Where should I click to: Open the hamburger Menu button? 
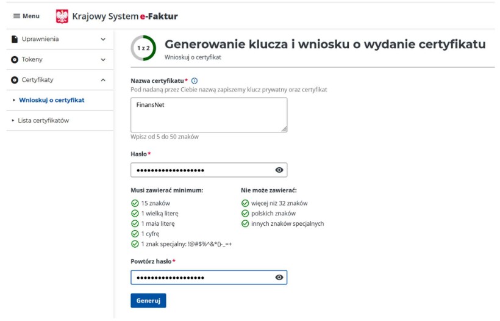coord(26,16)
